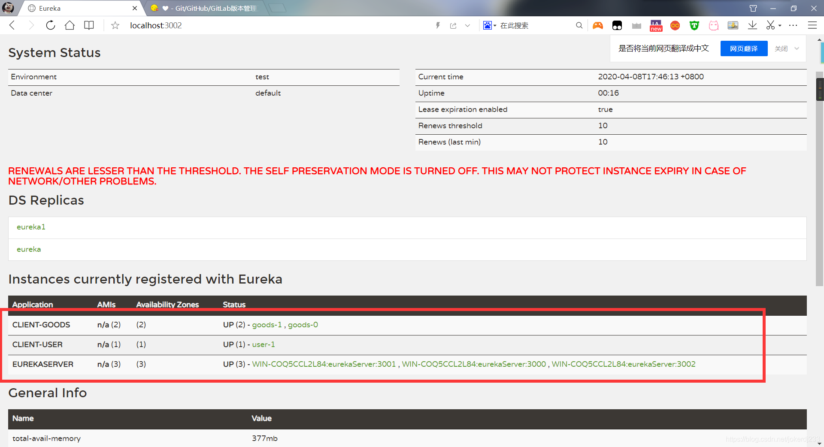Open the extension marked new
824x447 pixels.
pos(656,25)
